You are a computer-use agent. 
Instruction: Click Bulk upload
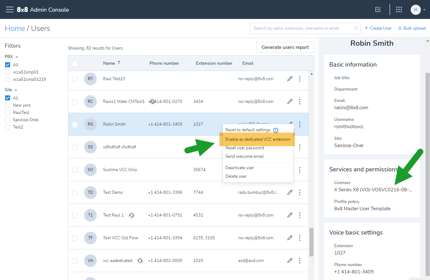(412, 28)
